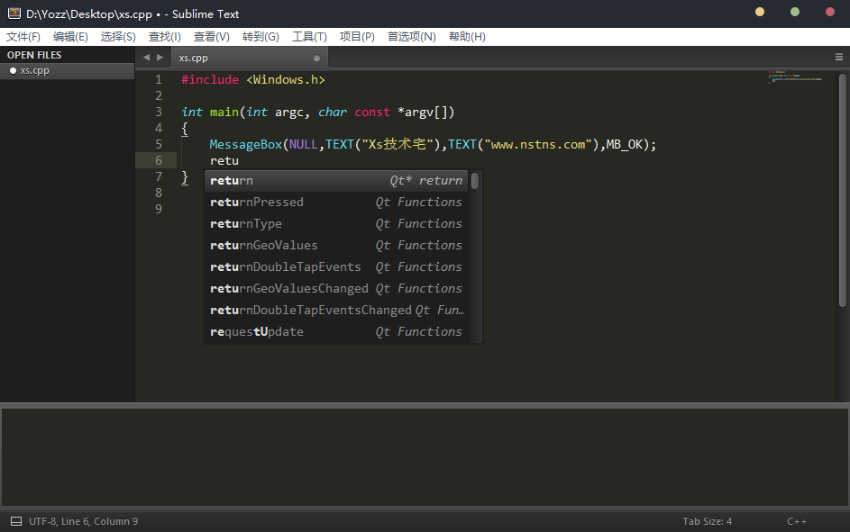850x532 pixels.
Task: Click the Sublime Text title bar icon
Action: point(14,14)
